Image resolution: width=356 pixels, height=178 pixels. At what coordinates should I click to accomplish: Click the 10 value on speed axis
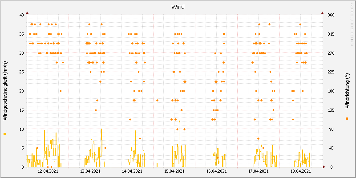click(x=21, y=129)
